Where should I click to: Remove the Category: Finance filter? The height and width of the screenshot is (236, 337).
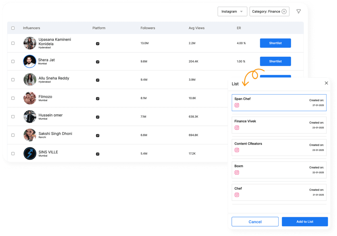pyautogui.click(x=284, y=11)
